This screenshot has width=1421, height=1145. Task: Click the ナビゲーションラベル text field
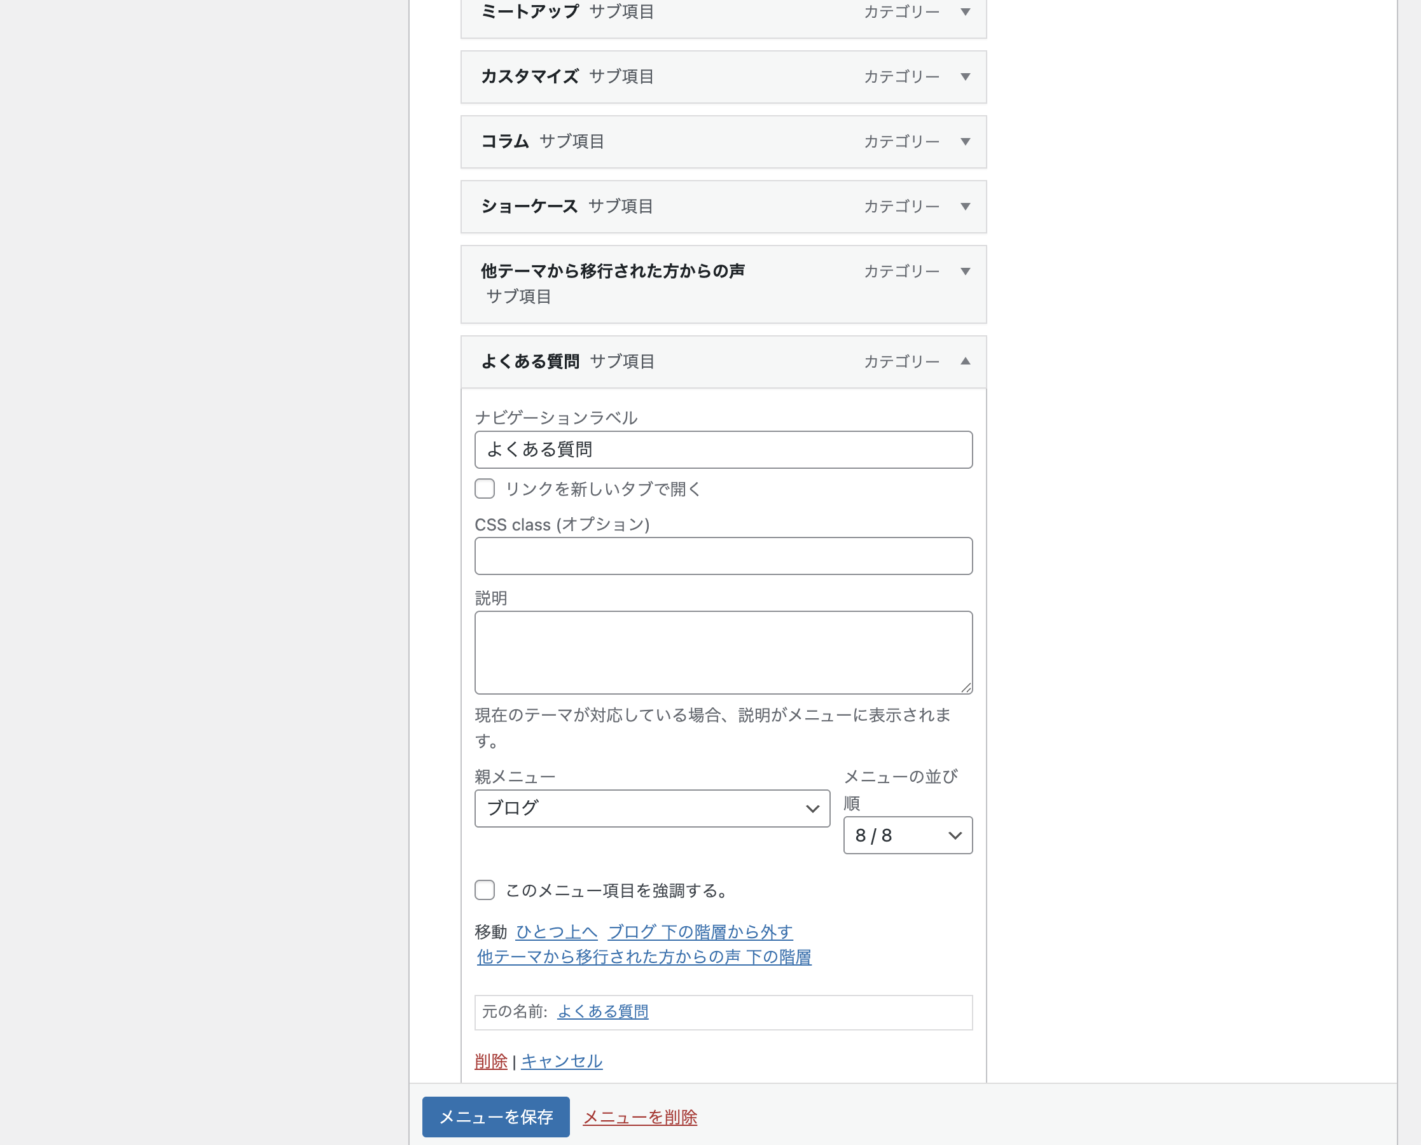723,450
